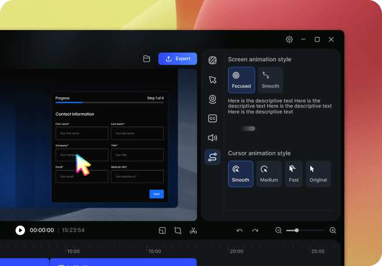Redo the last undone edit
Image resolution: width=382 pixels, height=266 pixels.
255,230
